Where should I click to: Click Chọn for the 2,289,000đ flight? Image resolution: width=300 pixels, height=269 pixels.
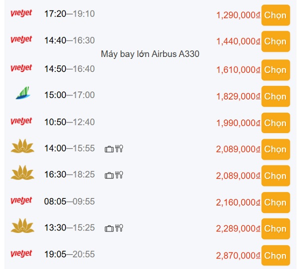[x=275, y=228]
